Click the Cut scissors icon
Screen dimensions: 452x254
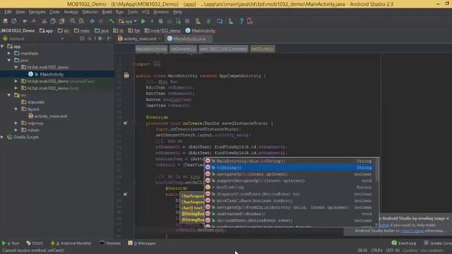click(44, 21)
